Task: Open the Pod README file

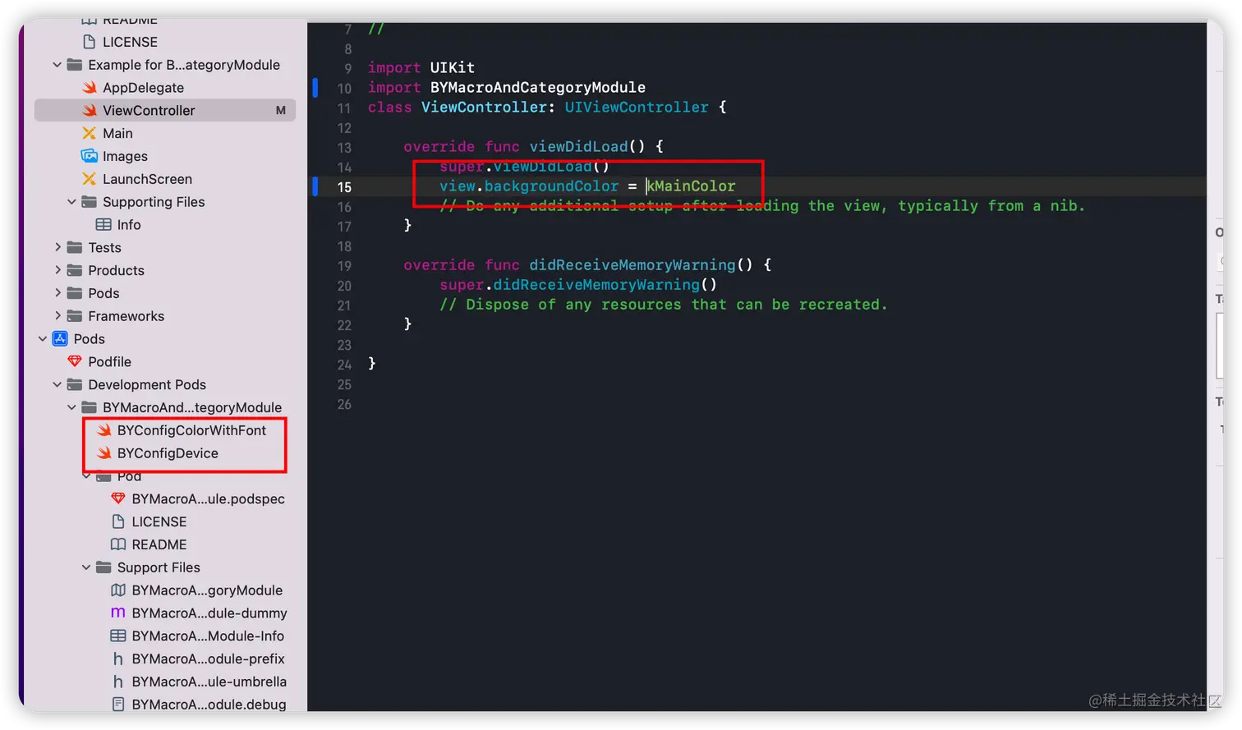Action: [159, 544]
